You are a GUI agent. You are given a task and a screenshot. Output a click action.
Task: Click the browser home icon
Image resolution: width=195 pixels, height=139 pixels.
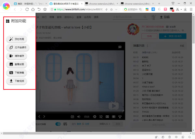tap(32, 9)
